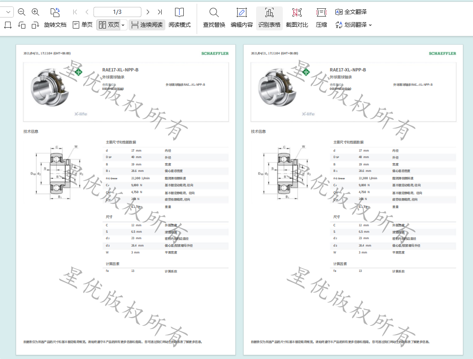Click 划词翻译 word selection translation
Viewport: 473px width, 359px height.
[351, 25]
